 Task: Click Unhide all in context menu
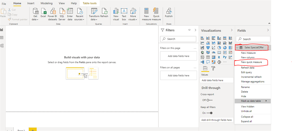(246, 111)
